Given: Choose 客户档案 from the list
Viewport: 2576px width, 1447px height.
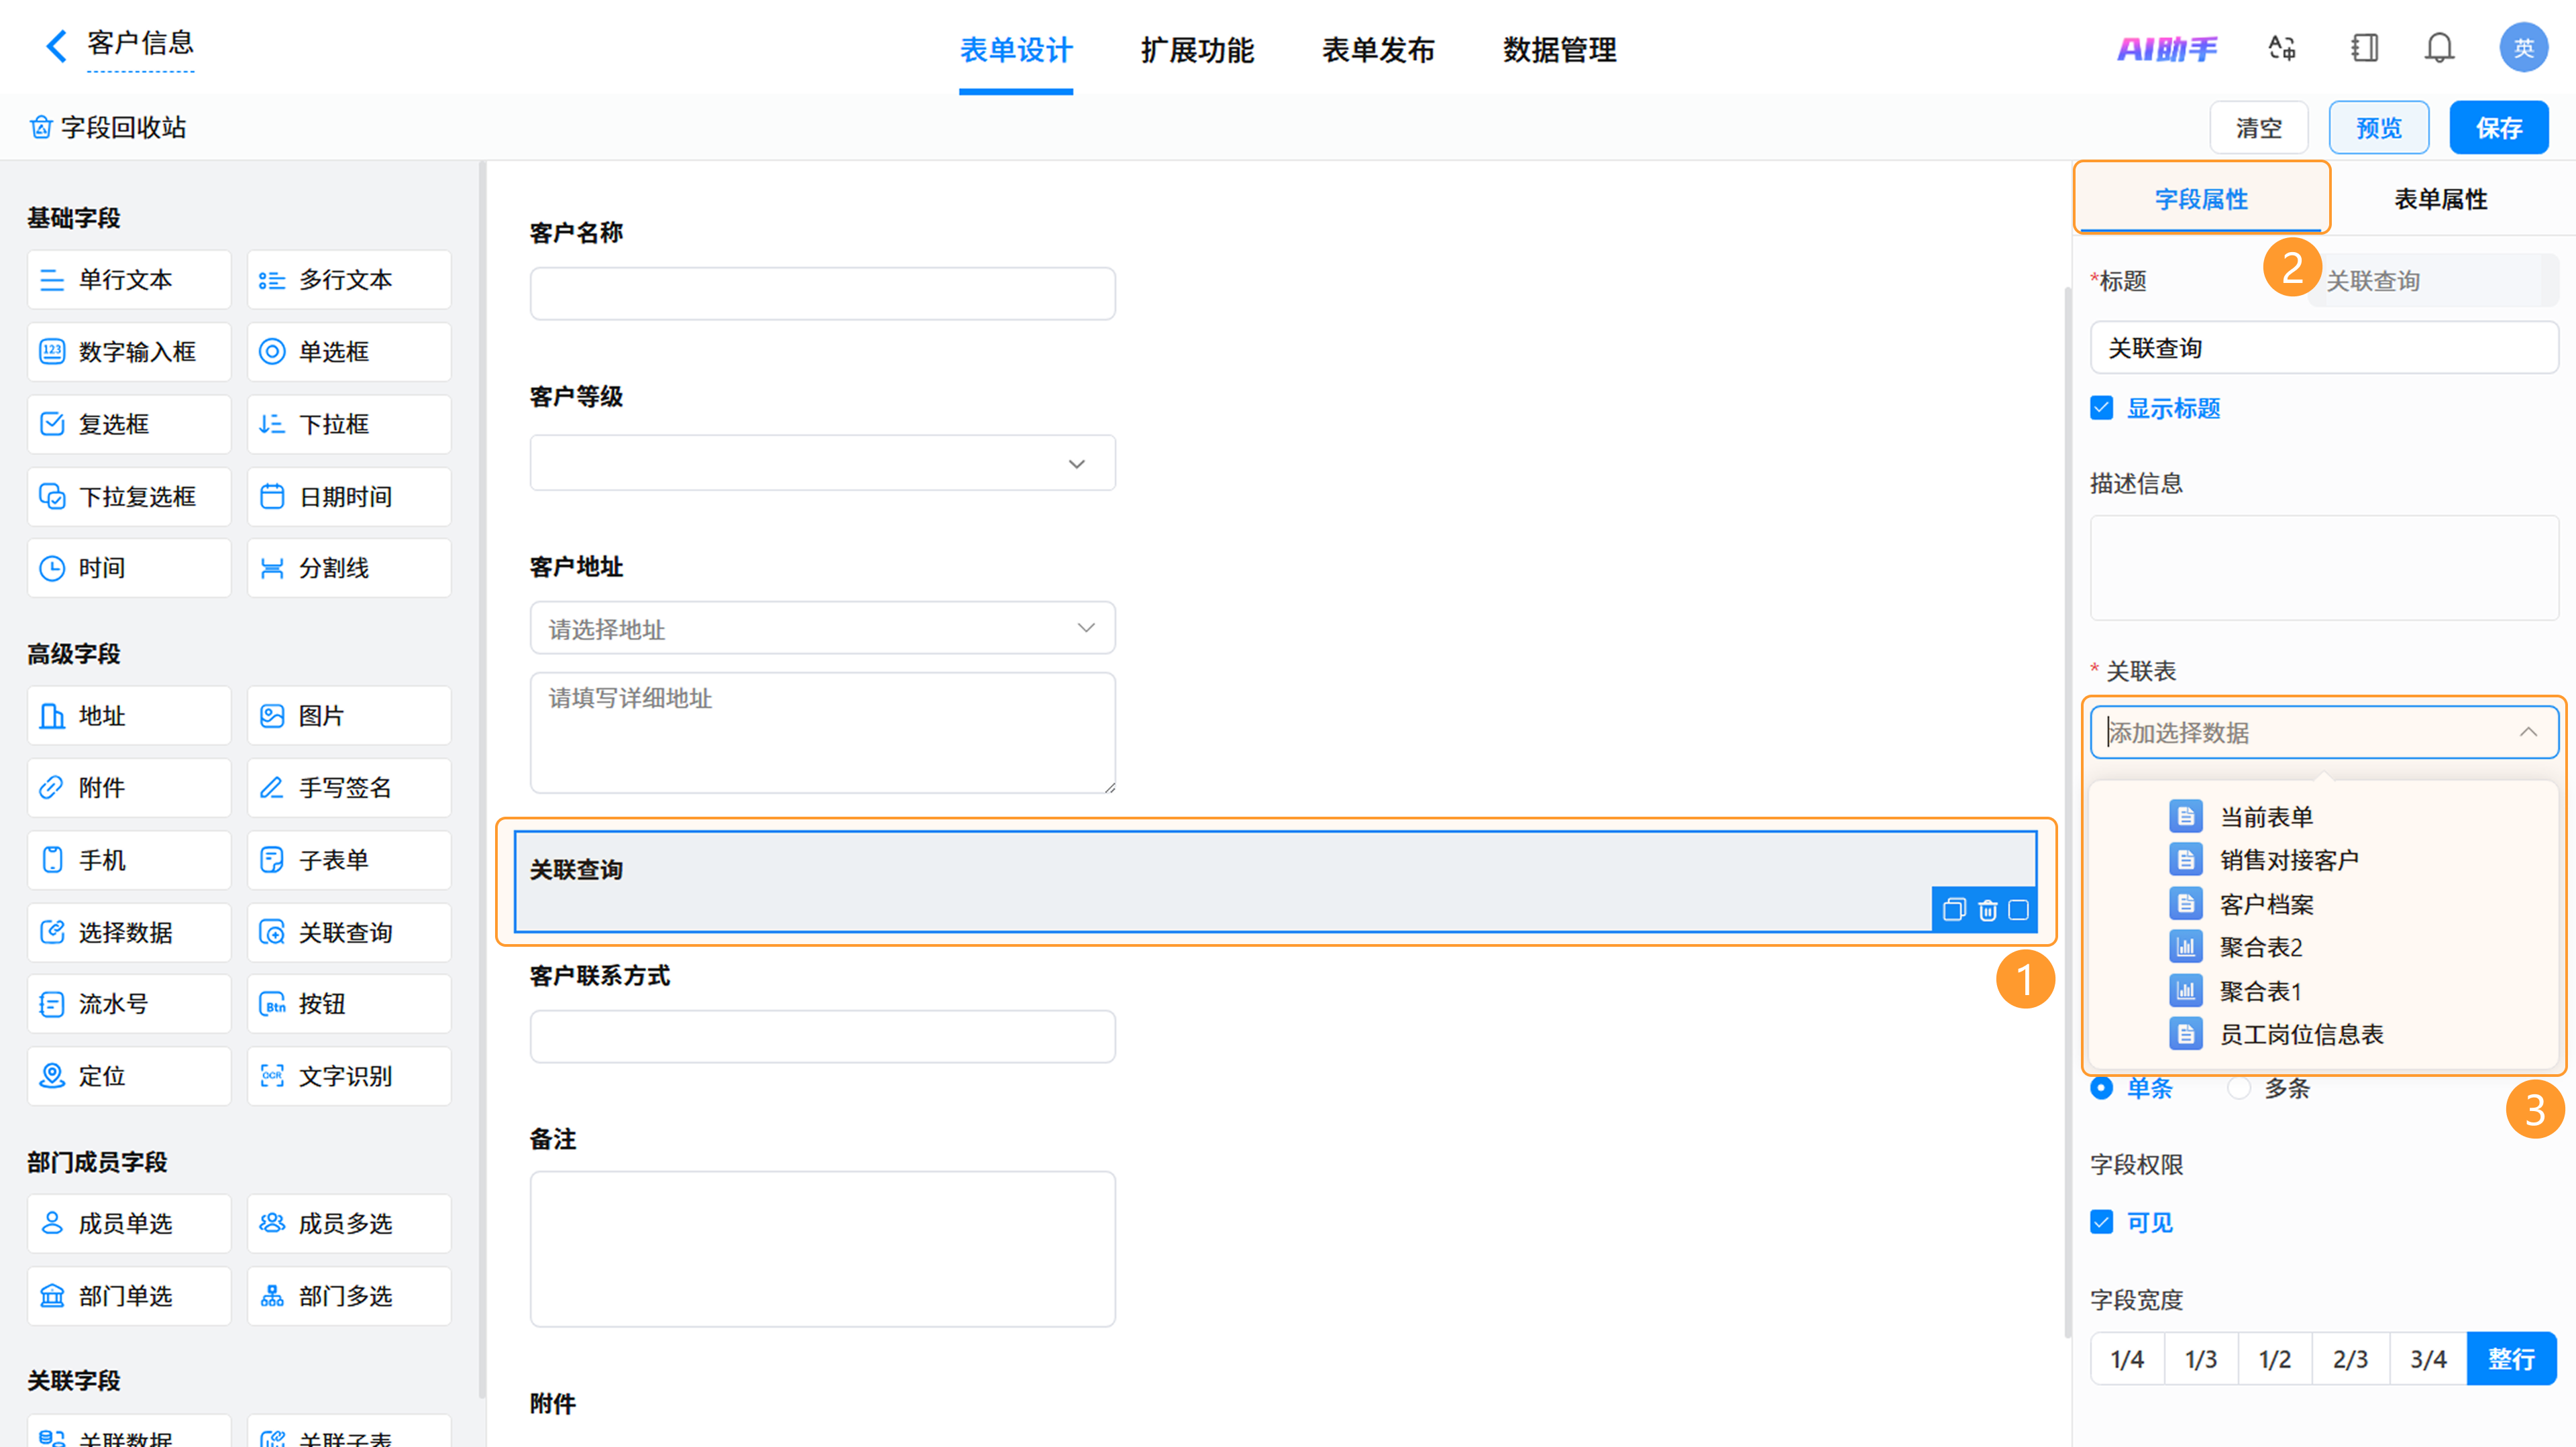Looking at the screenshot, I should 2266,905.
